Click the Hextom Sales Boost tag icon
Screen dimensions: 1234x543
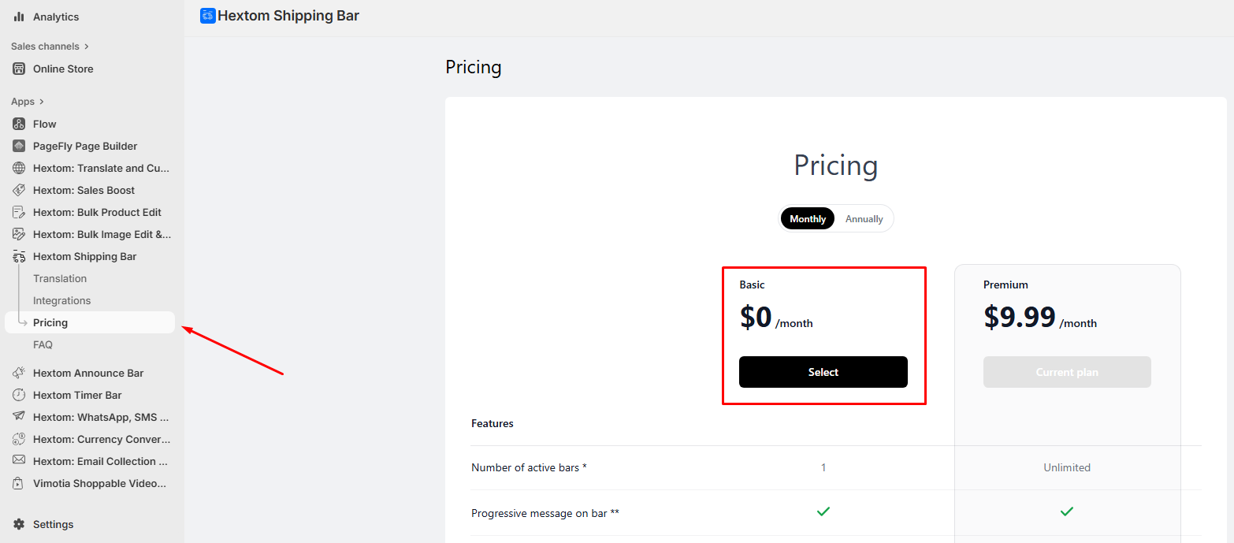coord(19,190)
